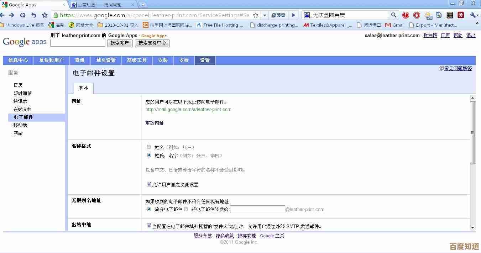Screen dimensions: 481x253
Task: Click the red asterisk extension icon
Action: pos(461,15)
